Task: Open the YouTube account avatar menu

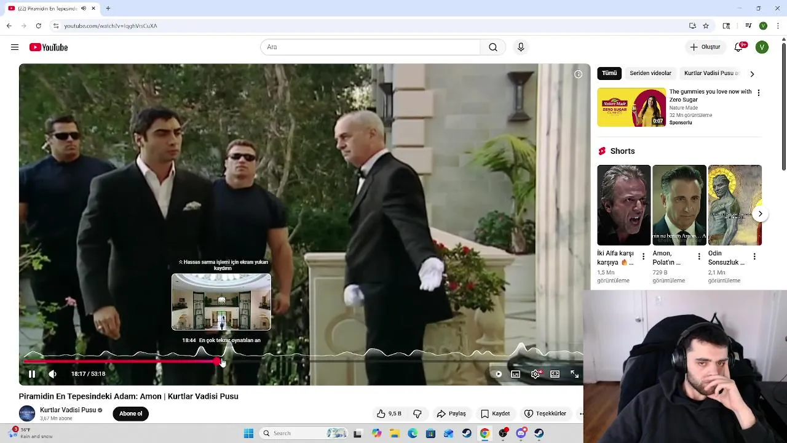Action: [x=762, y=47]
